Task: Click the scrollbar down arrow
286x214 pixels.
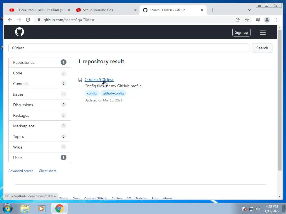Action: tap(280, 196)
